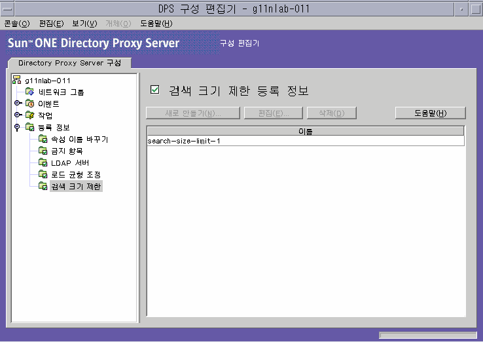Click the 편집(E)... button
Screen dimensions: 483x342
point(274,113)
